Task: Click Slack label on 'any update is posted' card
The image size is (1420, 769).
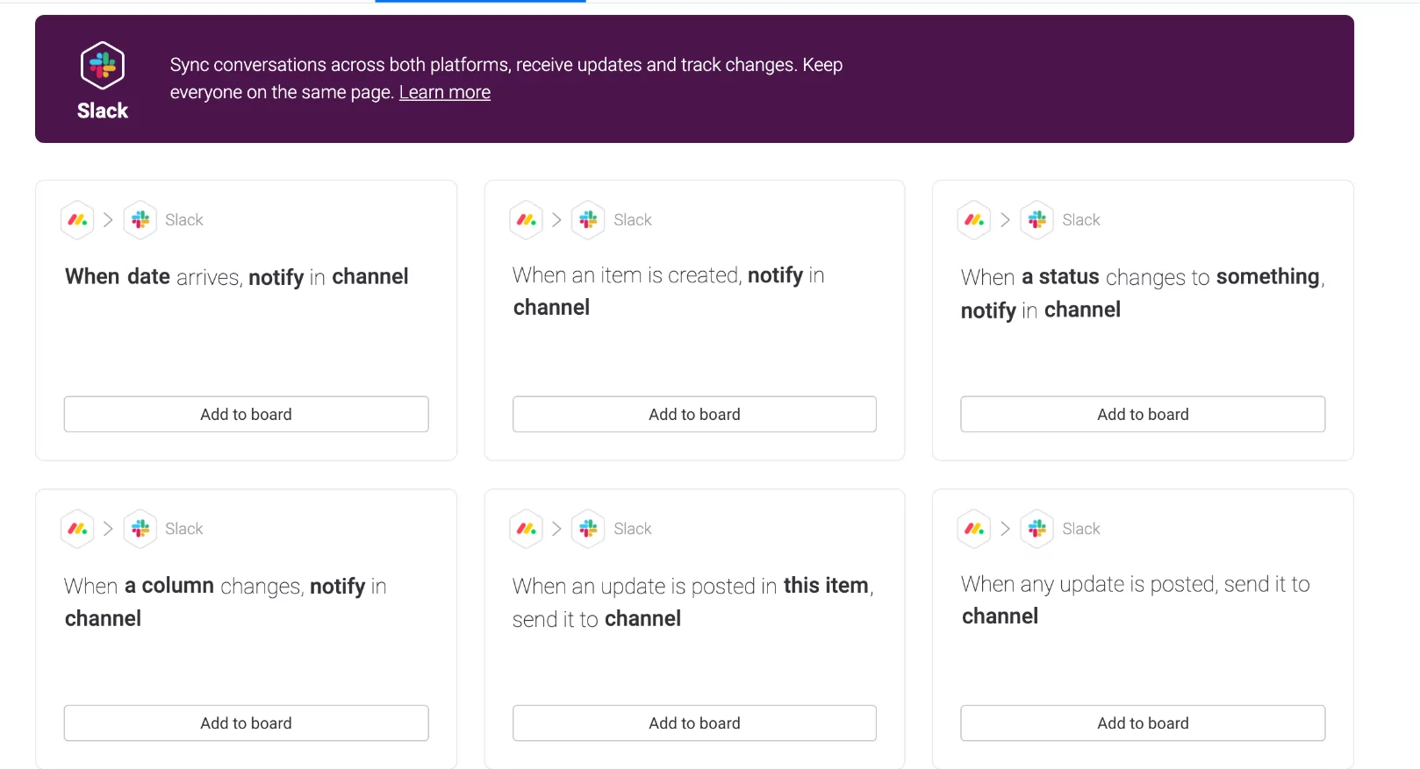Action: 1081,529
